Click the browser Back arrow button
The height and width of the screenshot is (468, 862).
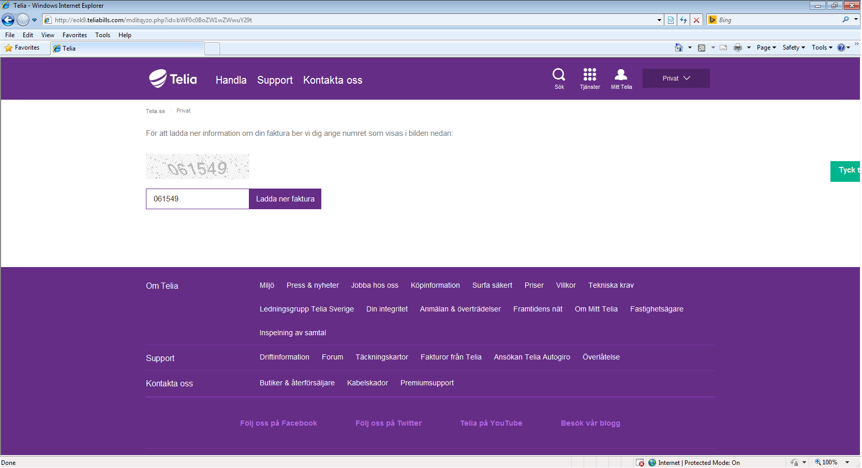(x=8, y=20)
